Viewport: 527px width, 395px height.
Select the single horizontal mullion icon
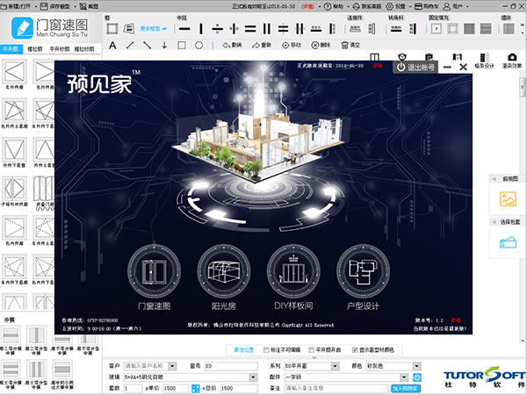coord(184,29)
